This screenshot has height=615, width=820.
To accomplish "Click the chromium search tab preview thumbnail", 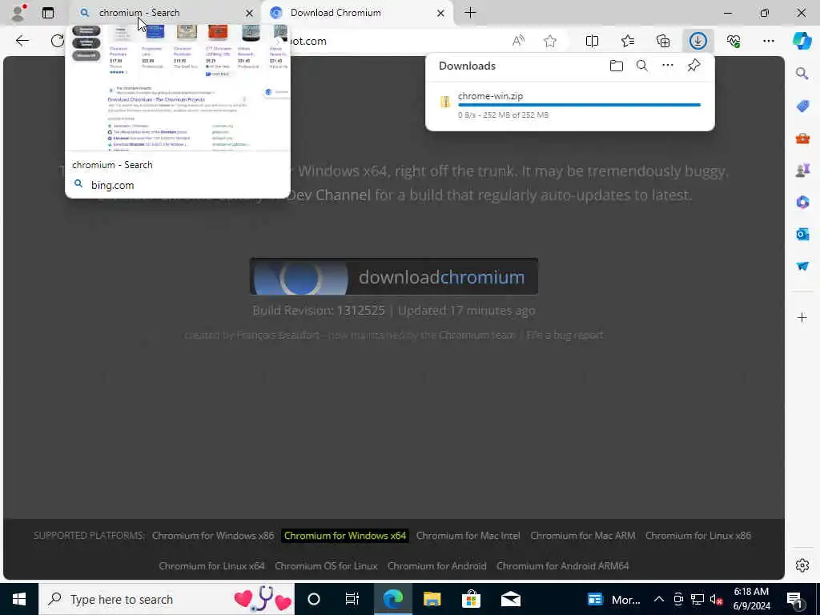I will point(177,88).
